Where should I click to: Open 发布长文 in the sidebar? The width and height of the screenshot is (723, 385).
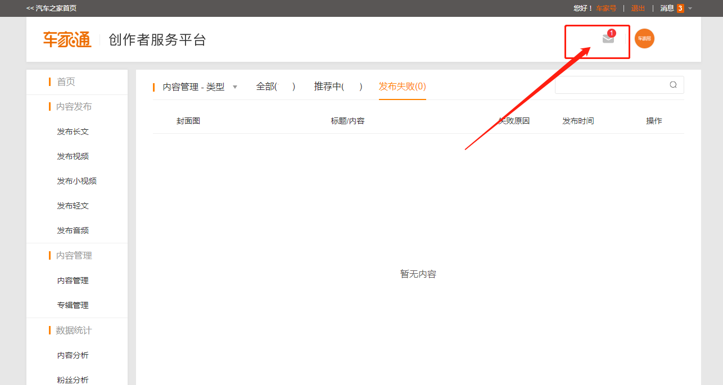73,132
